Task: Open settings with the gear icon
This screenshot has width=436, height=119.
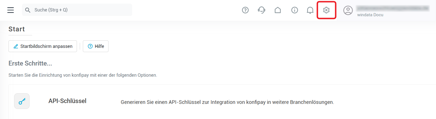Action: click(x=326, y=10)
